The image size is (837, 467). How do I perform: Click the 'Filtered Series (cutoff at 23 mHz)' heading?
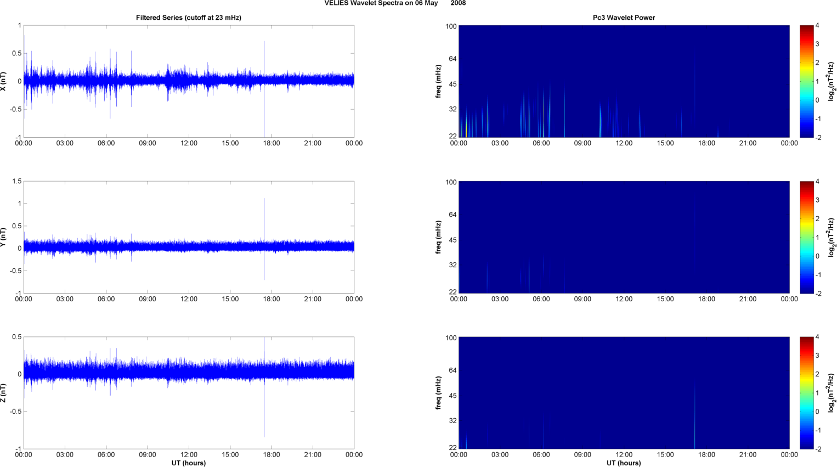189,18
